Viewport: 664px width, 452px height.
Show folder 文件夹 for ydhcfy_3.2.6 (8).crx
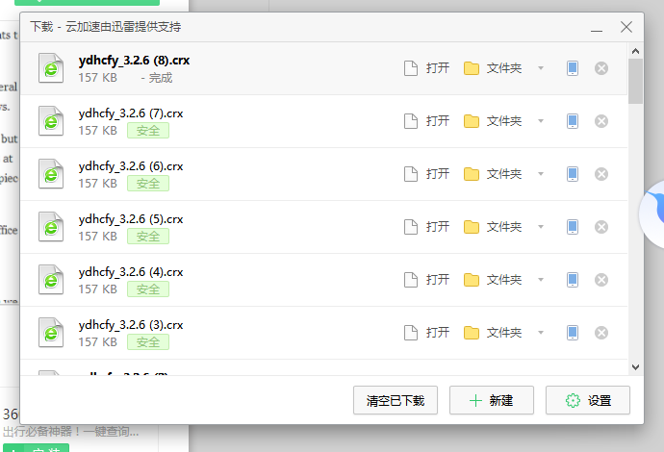click(x=493, y=68)
